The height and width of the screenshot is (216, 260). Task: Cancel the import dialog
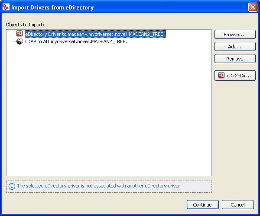point(237,205)
